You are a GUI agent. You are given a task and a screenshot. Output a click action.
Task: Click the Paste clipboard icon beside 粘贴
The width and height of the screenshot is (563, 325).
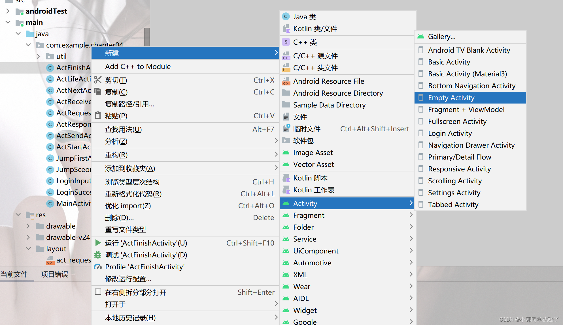click(97, 115)
